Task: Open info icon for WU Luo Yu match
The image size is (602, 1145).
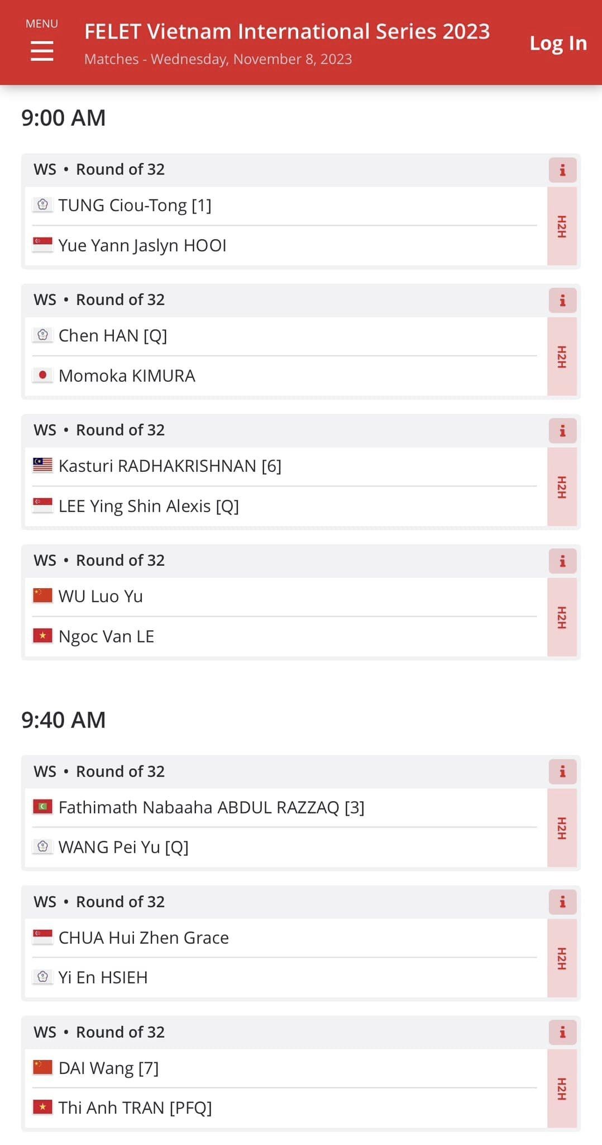Action: pos(562,561)
